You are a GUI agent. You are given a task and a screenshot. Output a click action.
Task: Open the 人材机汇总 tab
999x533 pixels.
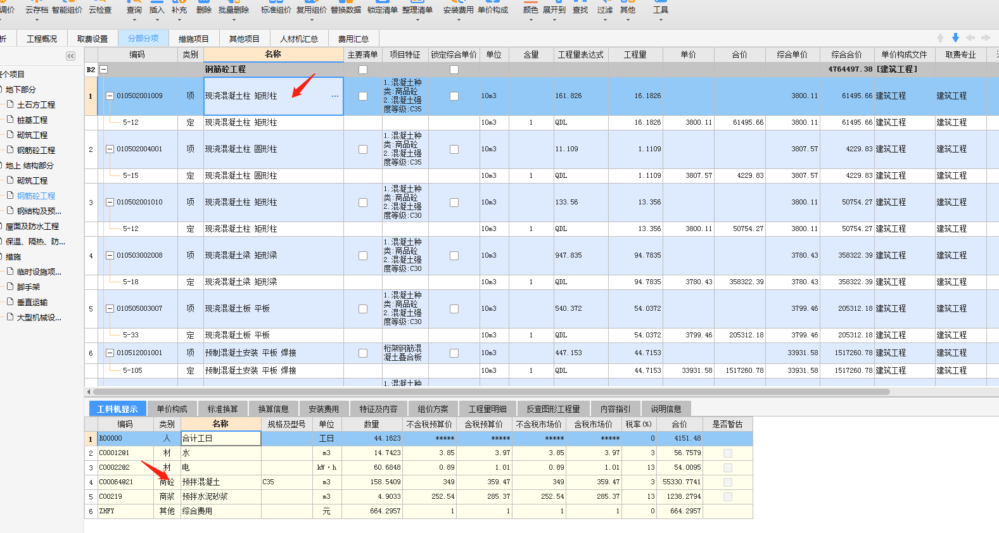(x=299, y=39)
